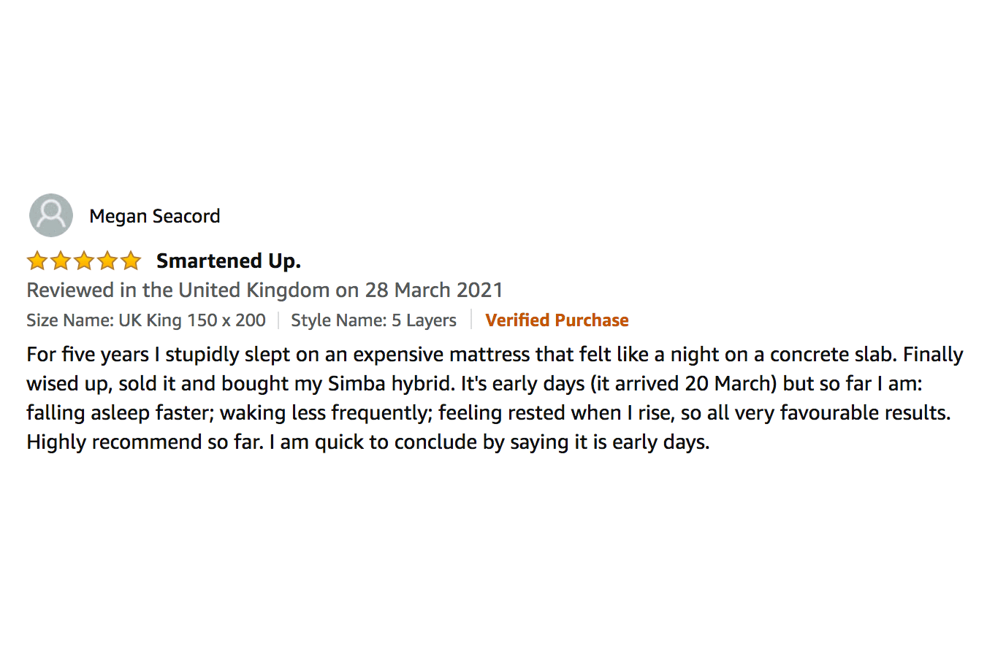Click the 'Verified Purchase' label
The image size is (1006, 670).
coord(557,320)
